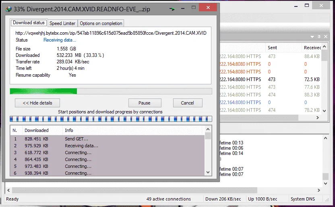
Task: Click the green download progress bar
Action: [x=111, y=91]
